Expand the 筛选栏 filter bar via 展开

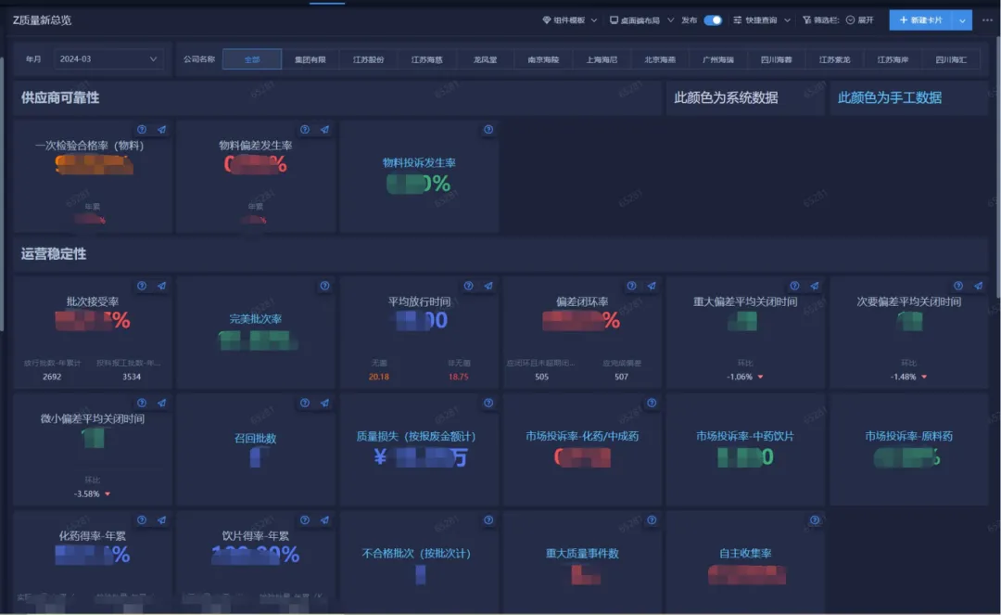(x=859, y=19)
